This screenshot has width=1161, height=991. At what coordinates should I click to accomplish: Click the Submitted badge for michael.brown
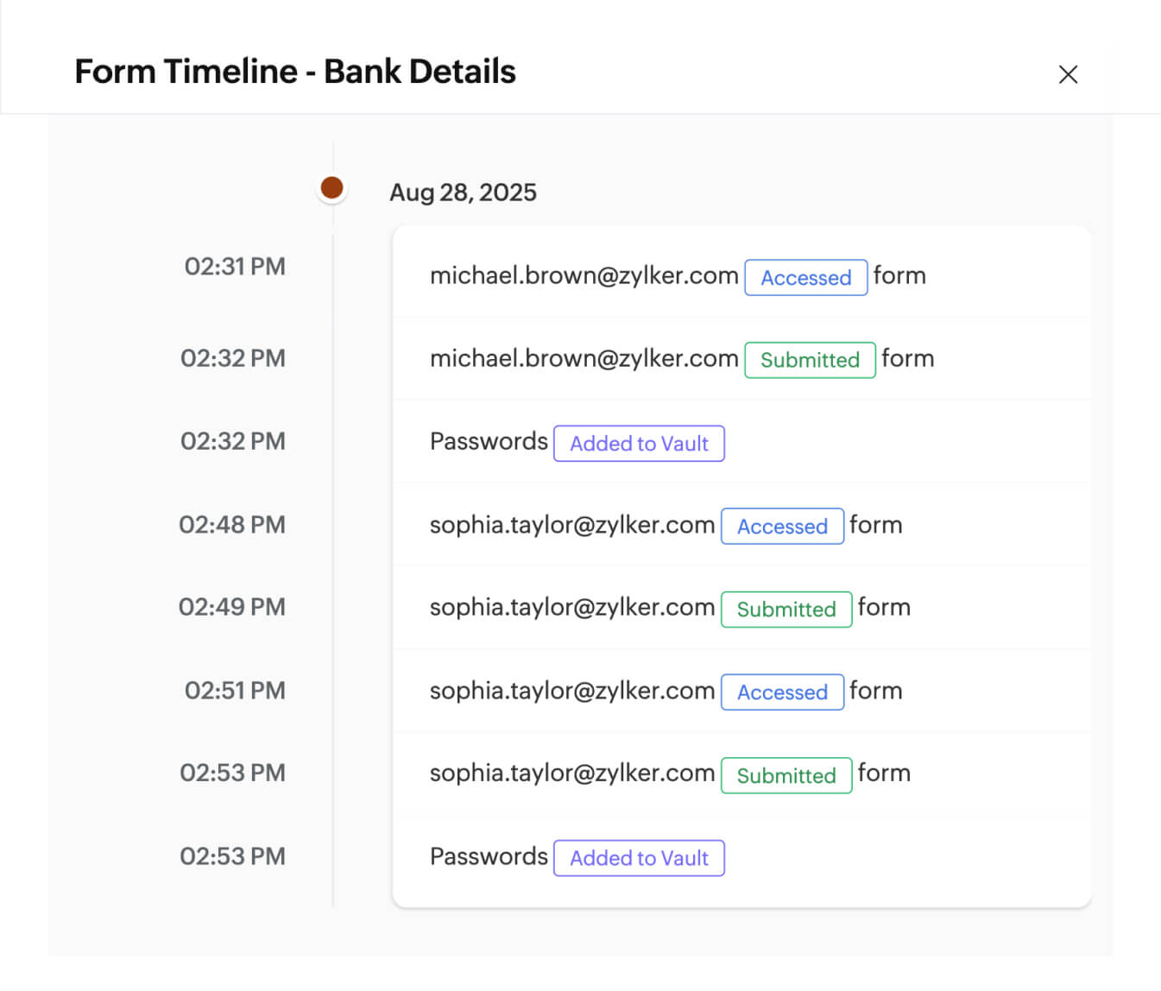click(x=809, y=360)
